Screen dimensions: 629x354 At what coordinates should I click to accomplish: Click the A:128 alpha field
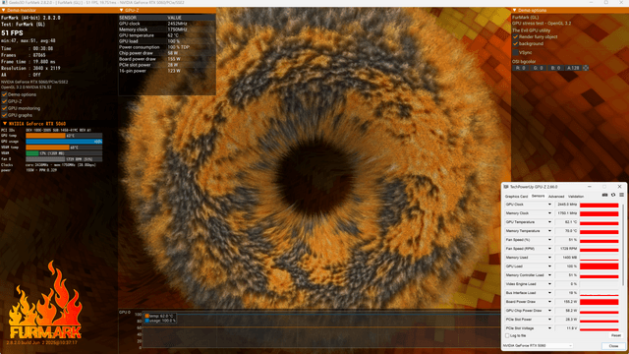click(x=573, y=68)
